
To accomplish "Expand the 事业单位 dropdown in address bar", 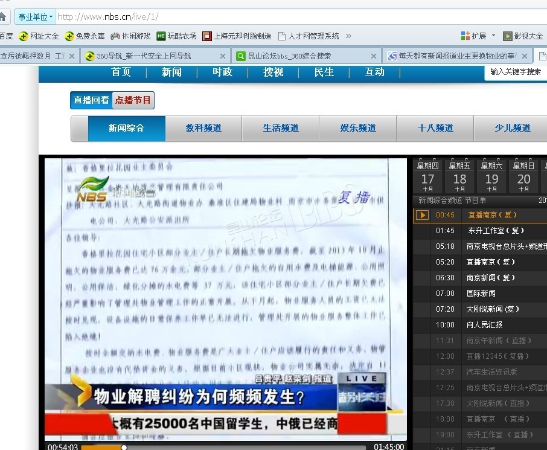I will 36,17.
